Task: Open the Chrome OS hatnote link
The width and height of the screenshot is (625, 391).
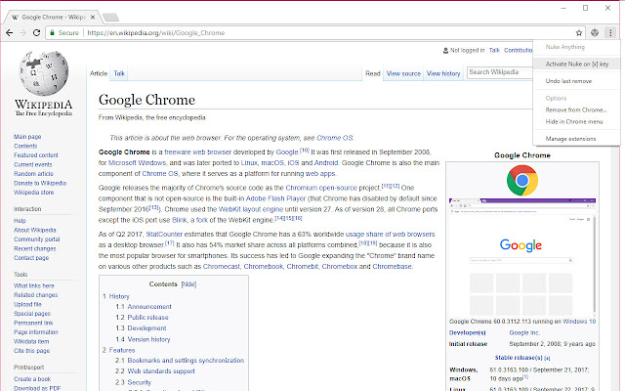Action: pyautogui.click(x=334, y=138)
